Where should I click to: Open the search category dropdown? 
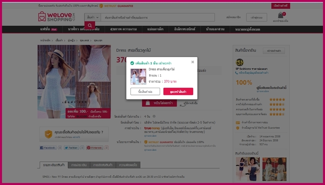click(x=93, y=17)
